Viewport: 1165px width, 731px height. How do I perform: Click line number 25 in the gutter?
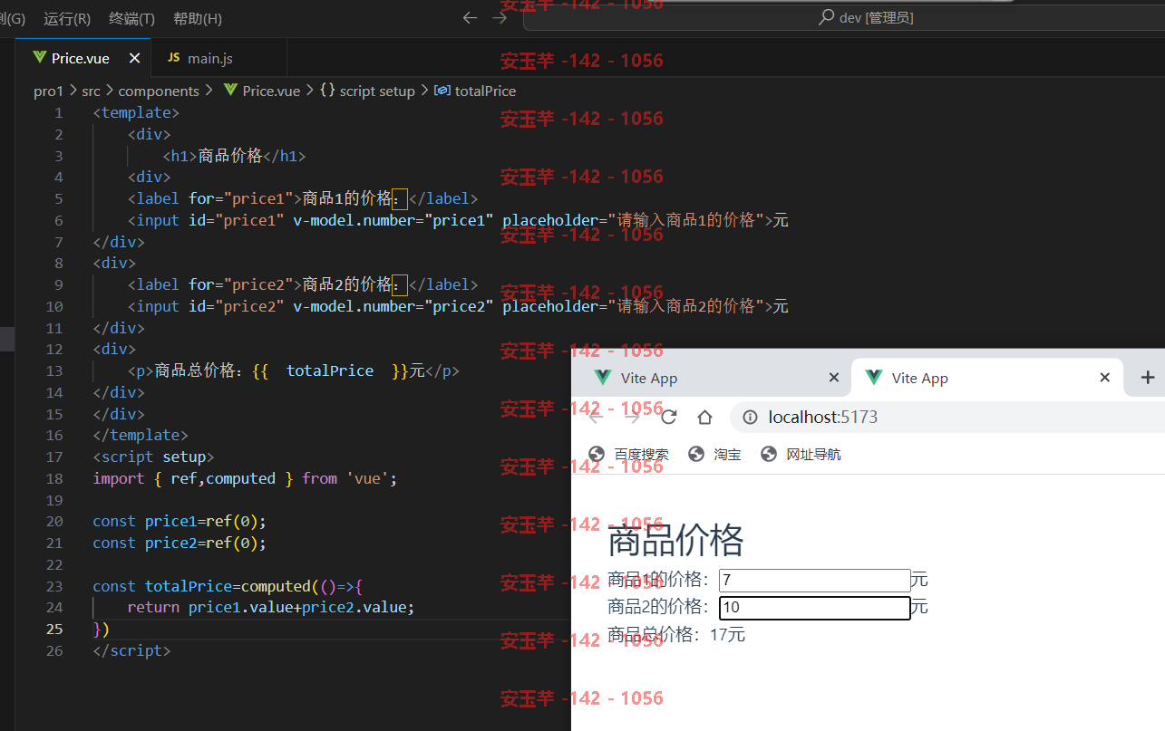point(54,629)
